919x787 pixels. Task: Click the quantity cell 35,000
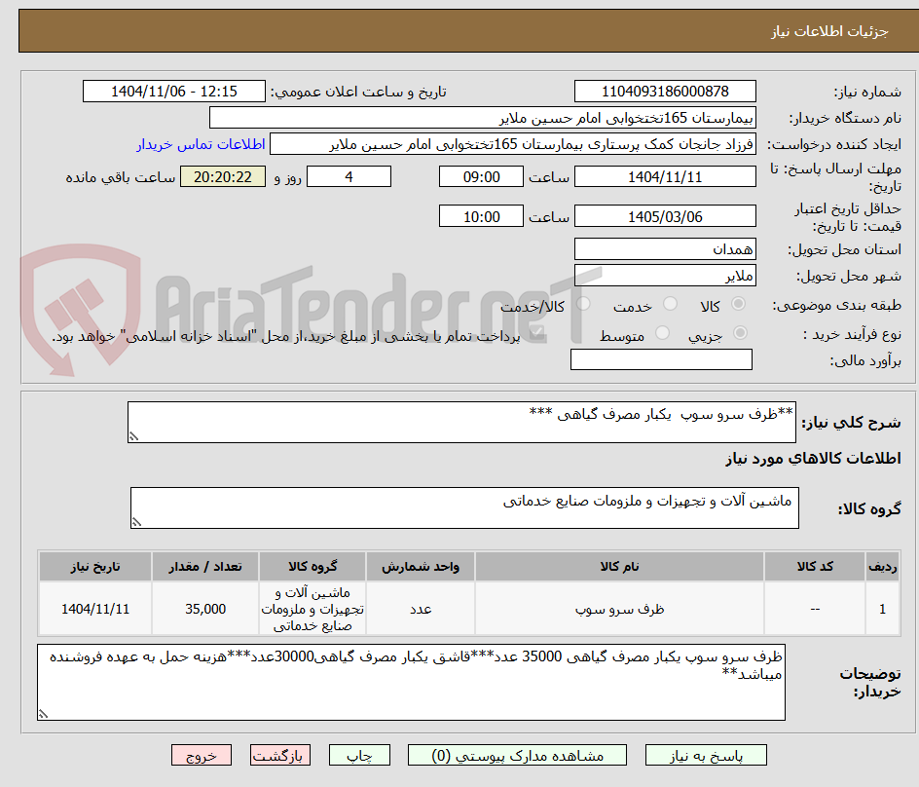(x=205, y=609)
